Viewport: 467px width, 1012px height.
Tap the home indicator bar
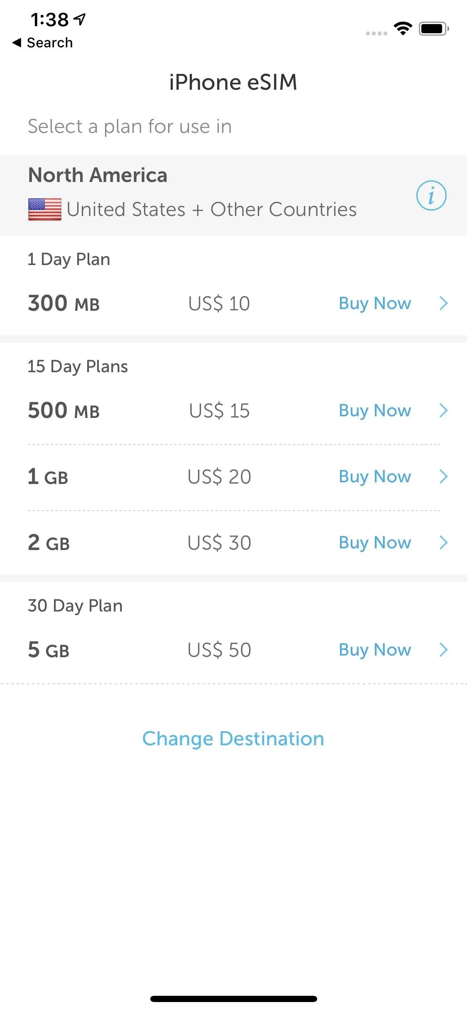[233, 999]
